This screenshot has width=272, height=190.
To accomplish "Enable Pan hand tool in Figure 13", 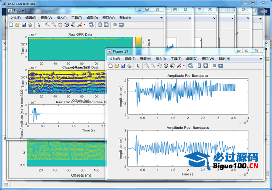I will (159, 66).
